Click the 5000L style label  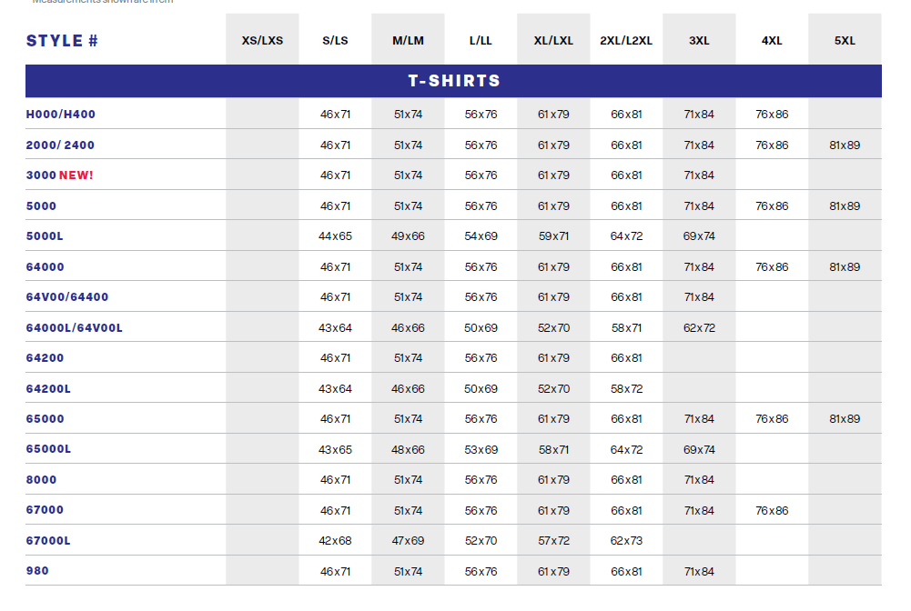coord(45,236)
